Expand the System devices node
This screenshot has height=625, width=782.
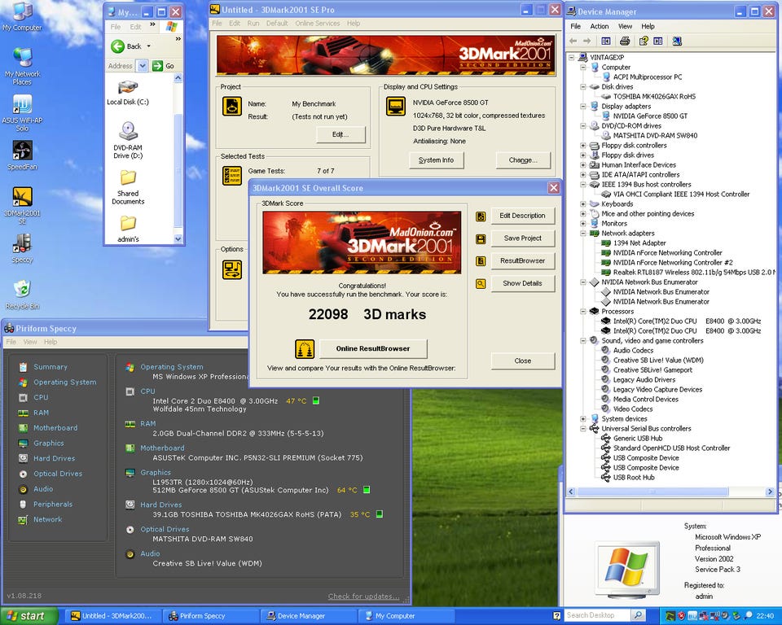(x=582, y=419)
